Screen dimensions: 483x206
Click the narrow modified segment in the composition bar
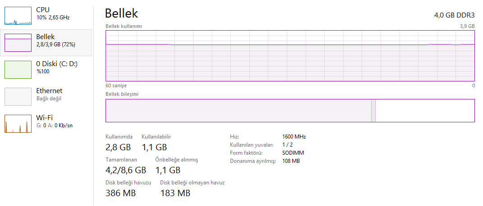[x=373, y=111]
